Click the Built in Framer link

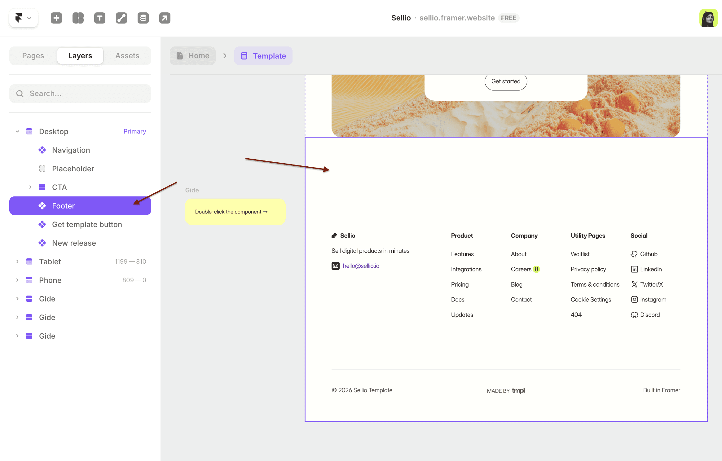click(662, 390)
